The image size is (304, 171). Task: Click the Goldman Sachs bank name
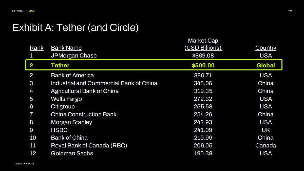click(72, 153)
